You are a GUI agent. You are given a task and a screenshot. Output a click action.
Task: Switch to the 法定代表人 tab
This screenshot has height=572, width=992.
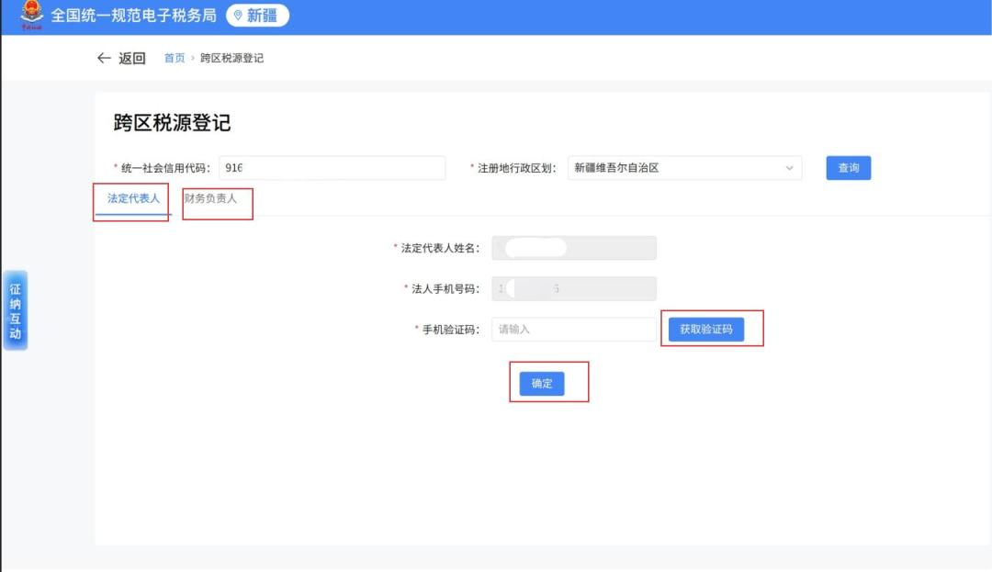pyautogui.click(x=133, y=199)
